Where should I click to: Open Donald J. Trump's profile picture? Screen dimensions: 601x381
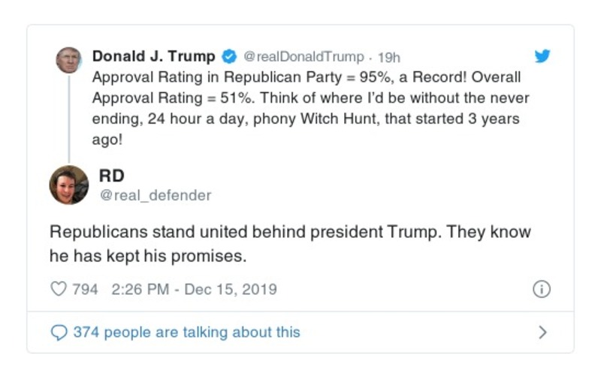point(69,60)
